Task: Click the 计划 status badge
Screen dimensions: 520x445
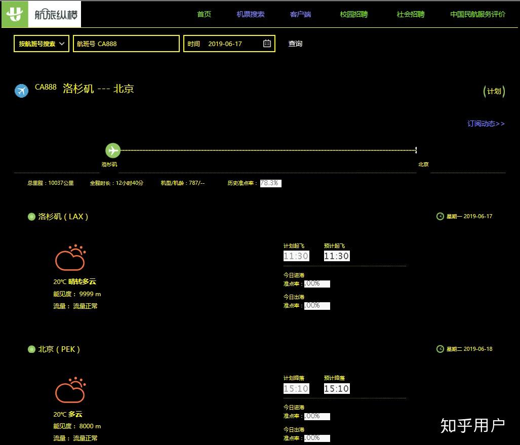Action: 494,91
